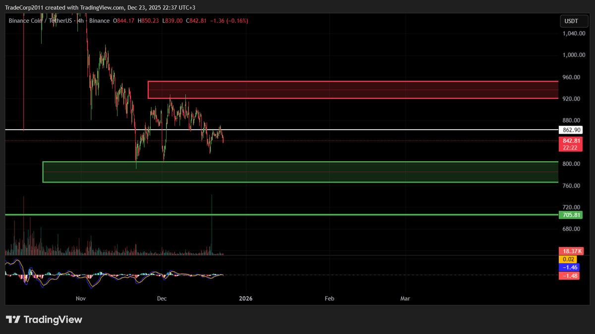The height and width of the screenshot is (334, 595).
Task: Click the 760.00 price axis label
Action: coord(572,186)
